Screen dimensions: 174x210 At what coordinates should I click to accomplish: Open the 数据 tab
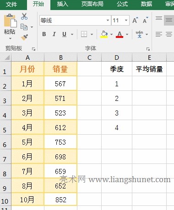point(147,4)
